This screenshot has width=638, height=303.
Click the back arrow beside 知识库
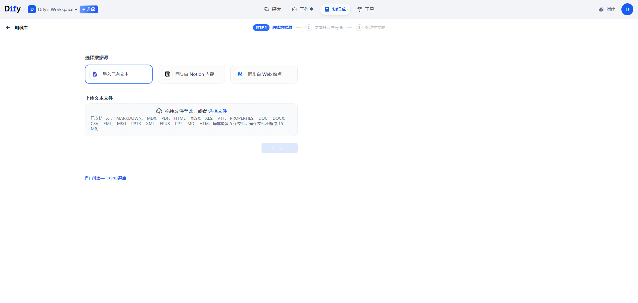pos(8,28)
